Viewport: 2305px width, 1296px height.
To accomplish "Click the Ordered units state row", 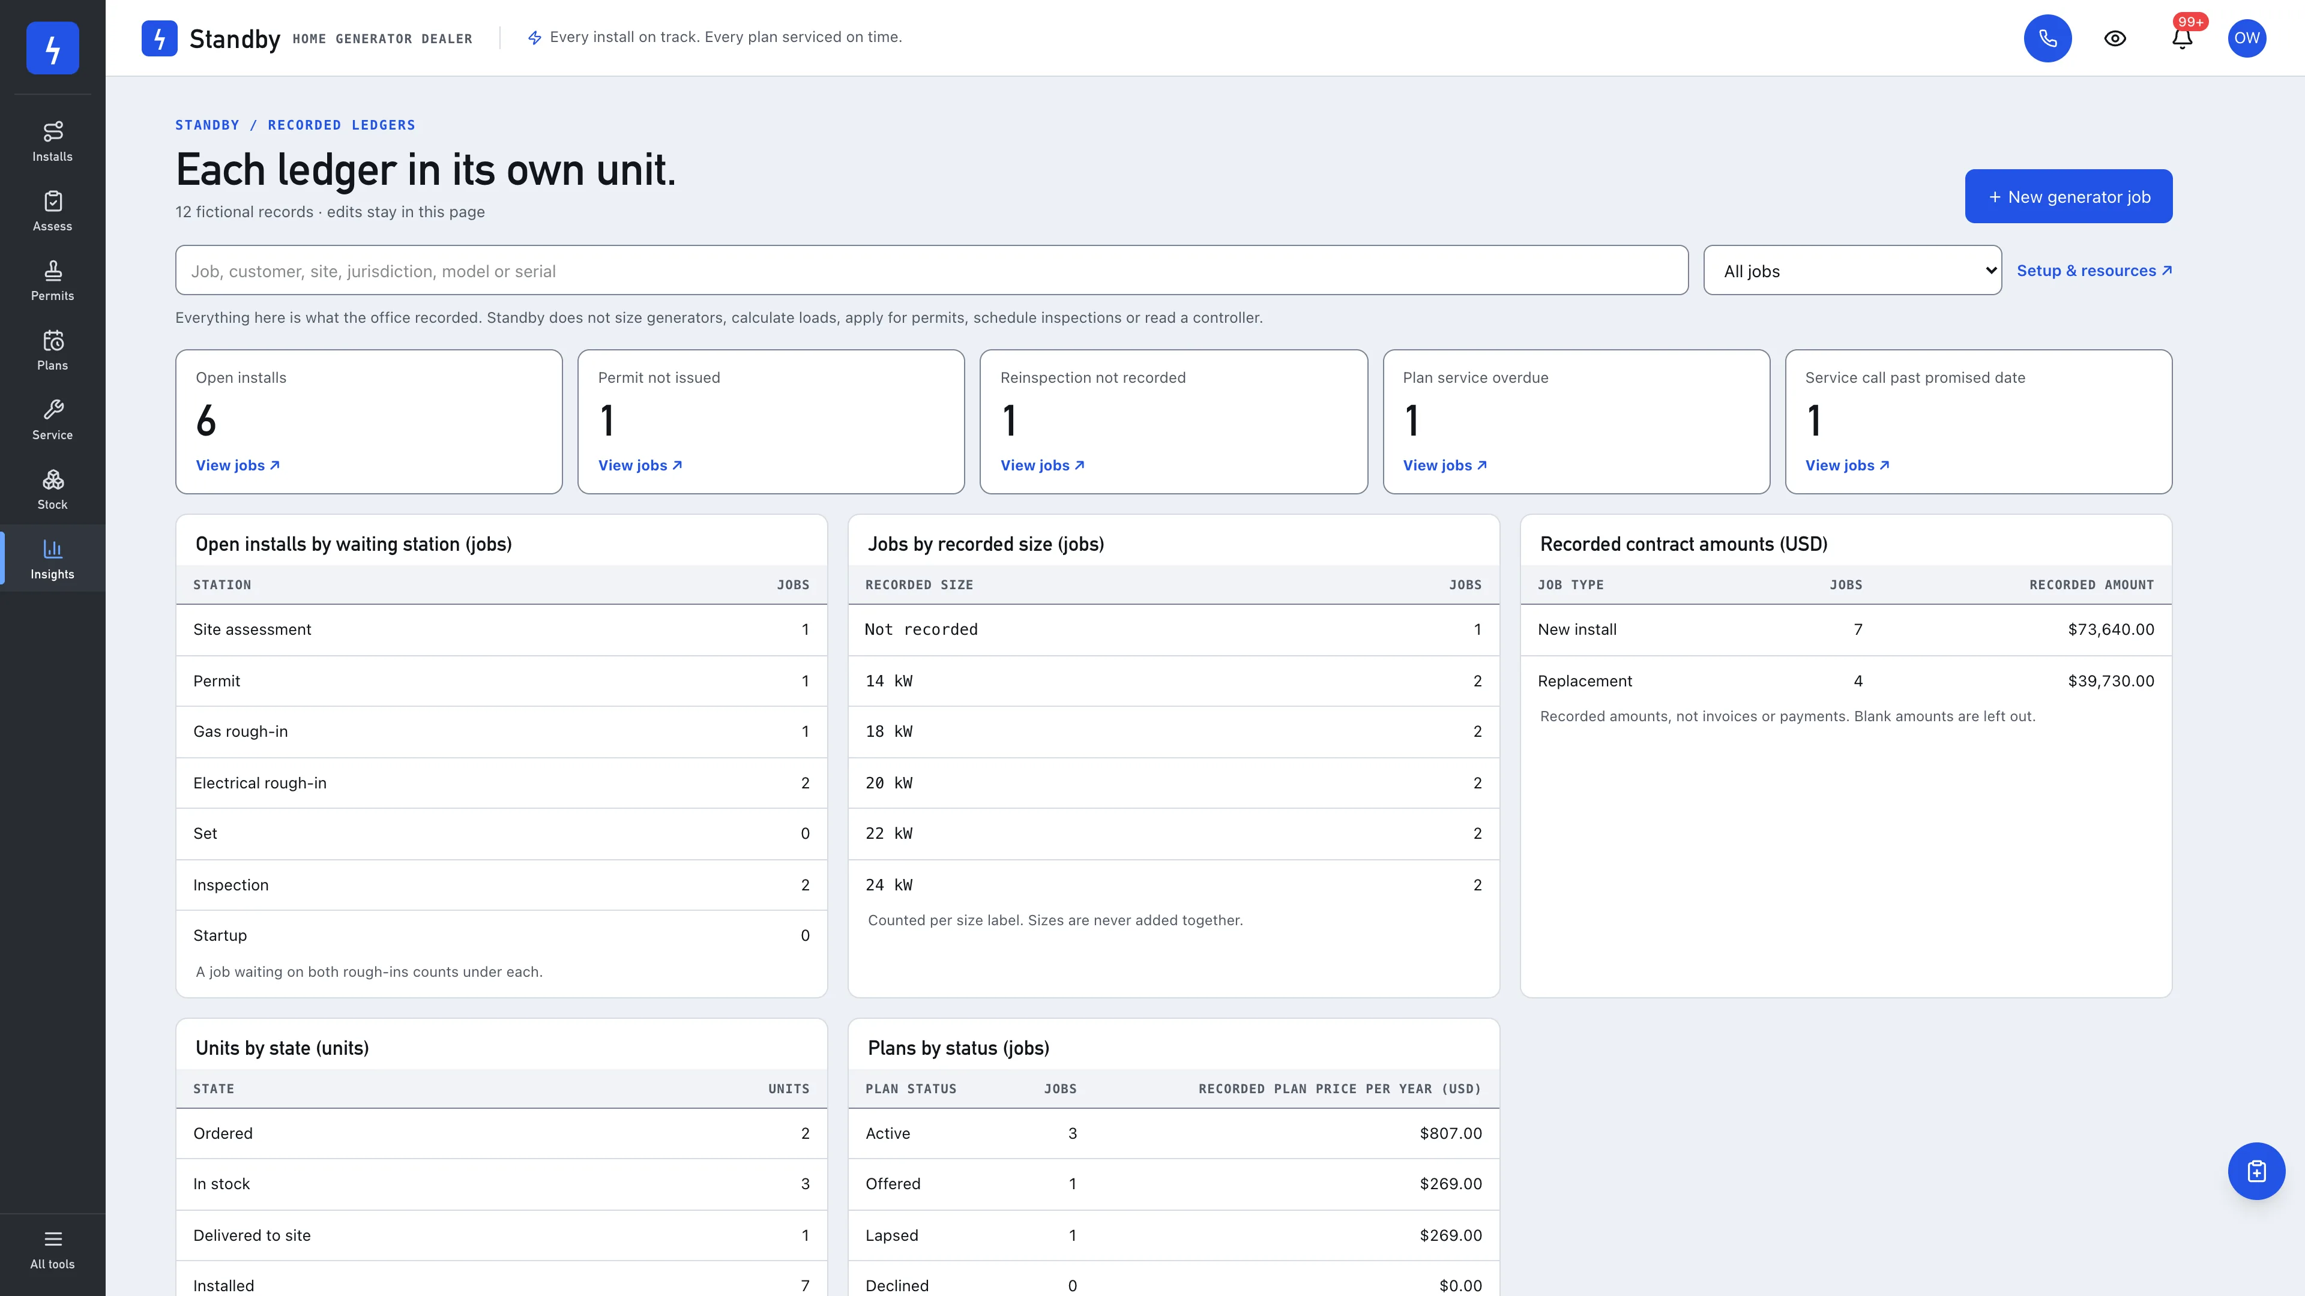I will [x=501, y=1133].
